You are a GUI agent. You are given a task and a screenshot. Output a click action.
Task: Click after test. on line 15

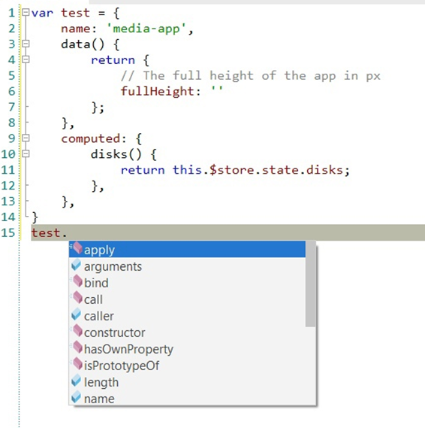tap(68, 233)
